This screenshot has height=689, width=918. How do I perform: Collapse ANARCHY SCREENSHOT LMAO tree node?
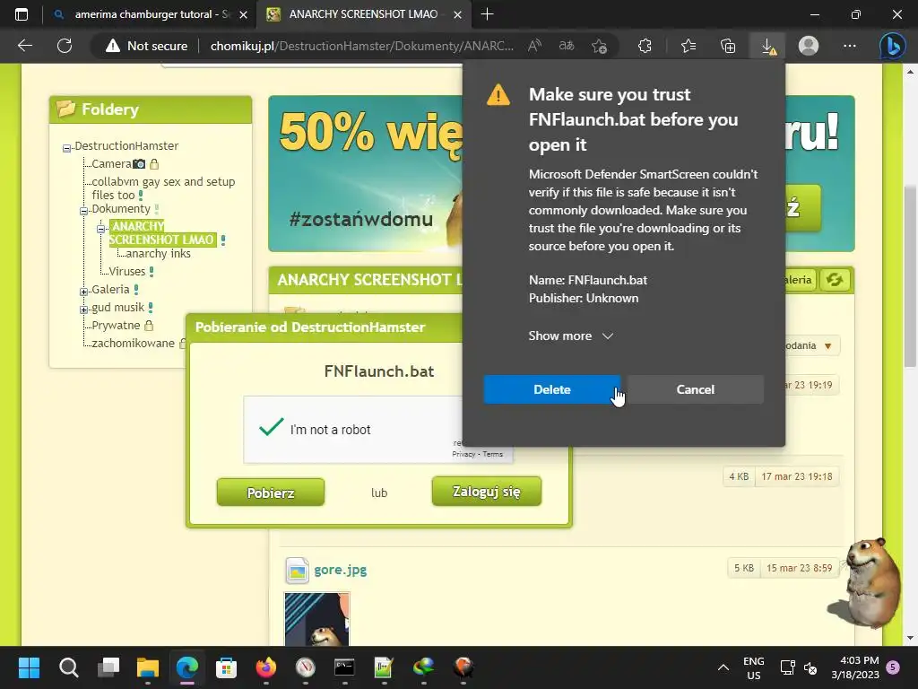100,229
